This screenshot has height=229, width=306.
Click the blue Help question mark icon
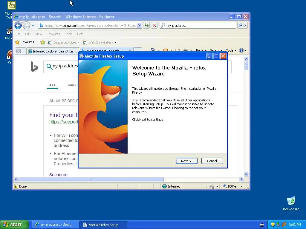241,50
